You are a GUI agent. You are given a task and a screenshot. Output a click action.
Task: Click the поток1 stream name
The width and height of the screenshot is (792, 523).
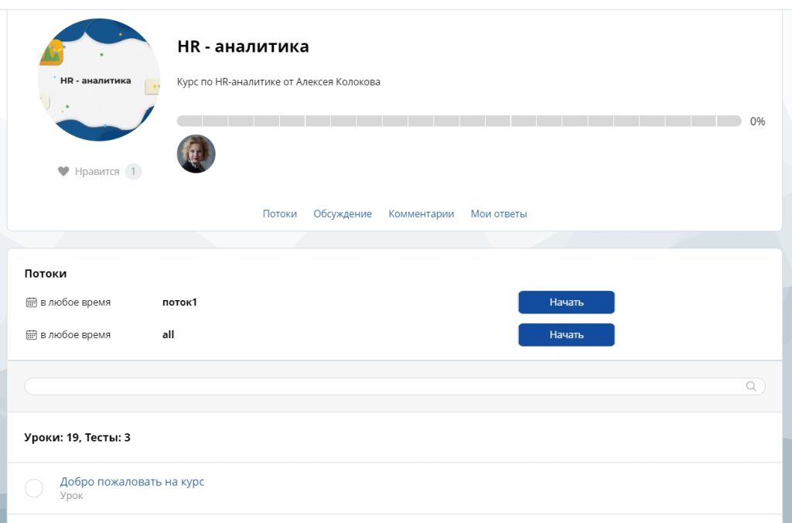(x=179, y=303)
